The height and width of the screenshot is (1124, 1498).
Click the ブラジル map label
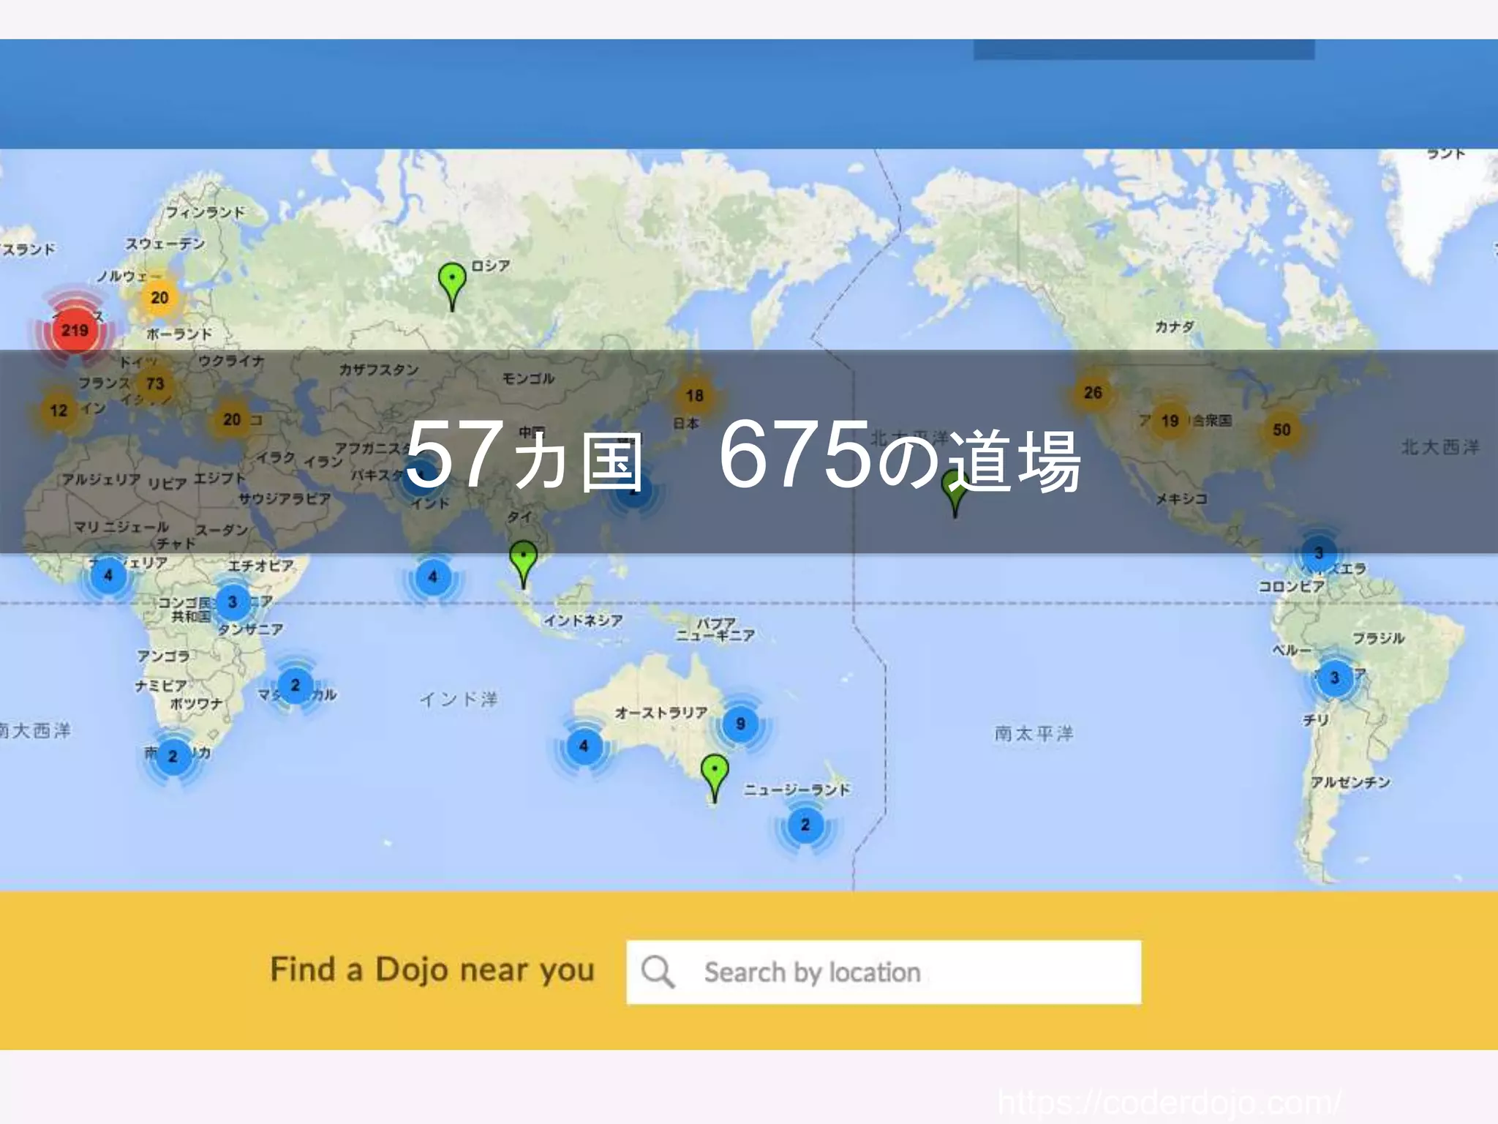1378,638
